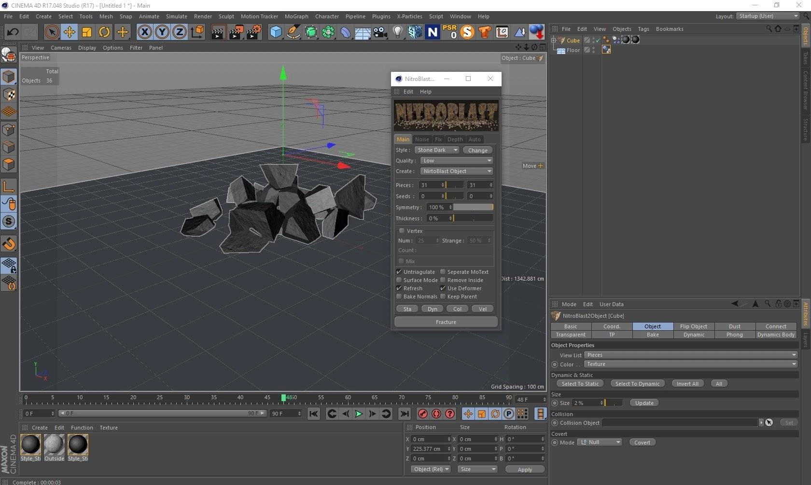Enable the Surface Mode checkbox

coord(399,280)
